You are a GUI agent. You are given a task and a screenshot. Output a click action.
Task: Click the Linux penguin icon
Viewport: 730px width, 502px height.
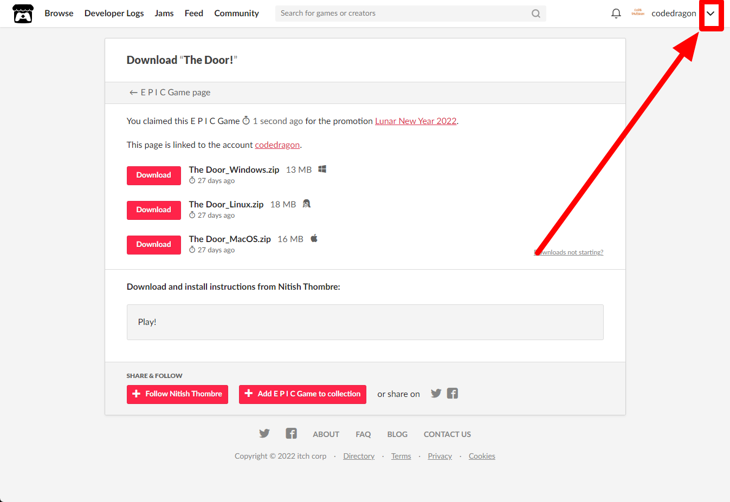click(x=306, y=204)
